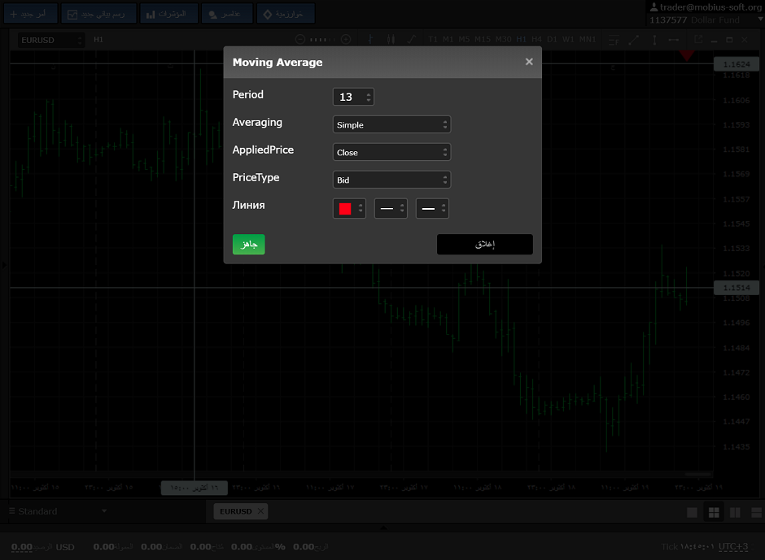Open the last line dropdown in the Линия row

(432, 209)
